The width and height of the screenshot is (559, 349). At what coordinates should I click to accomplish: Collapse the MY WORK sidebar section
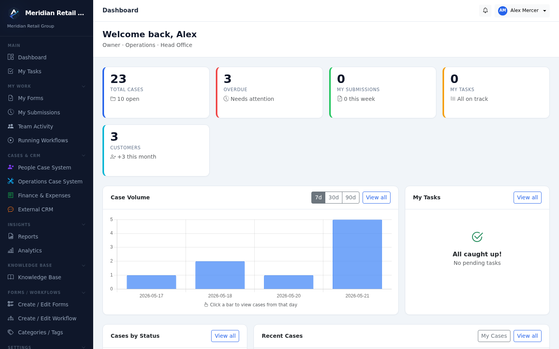pyautogui.click(x=83, y=86)
